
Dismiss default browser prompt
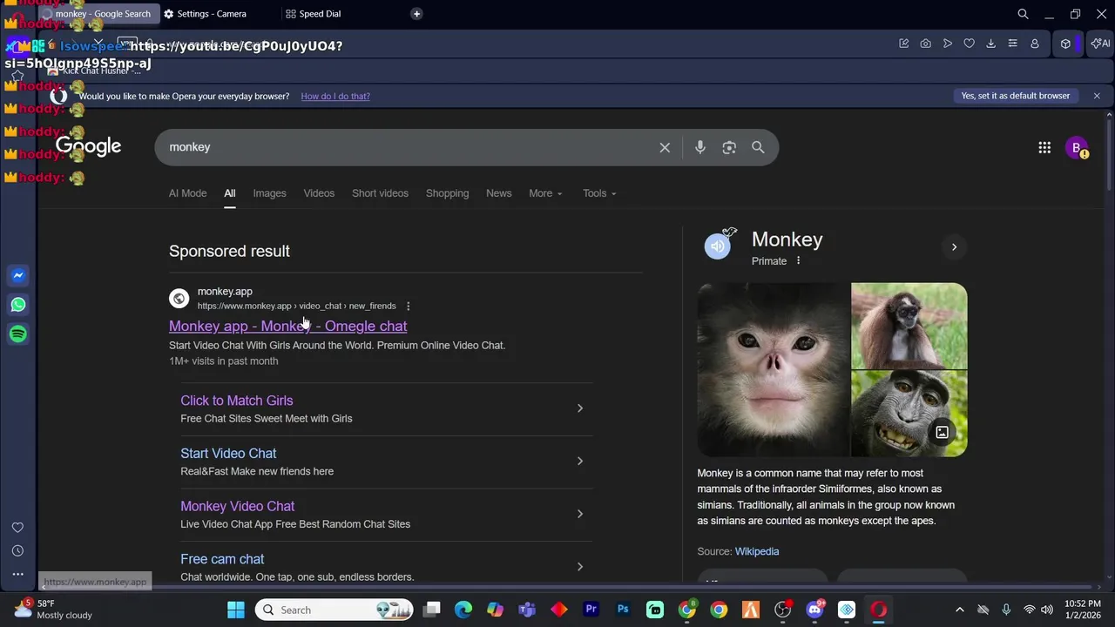point(1097,96)
